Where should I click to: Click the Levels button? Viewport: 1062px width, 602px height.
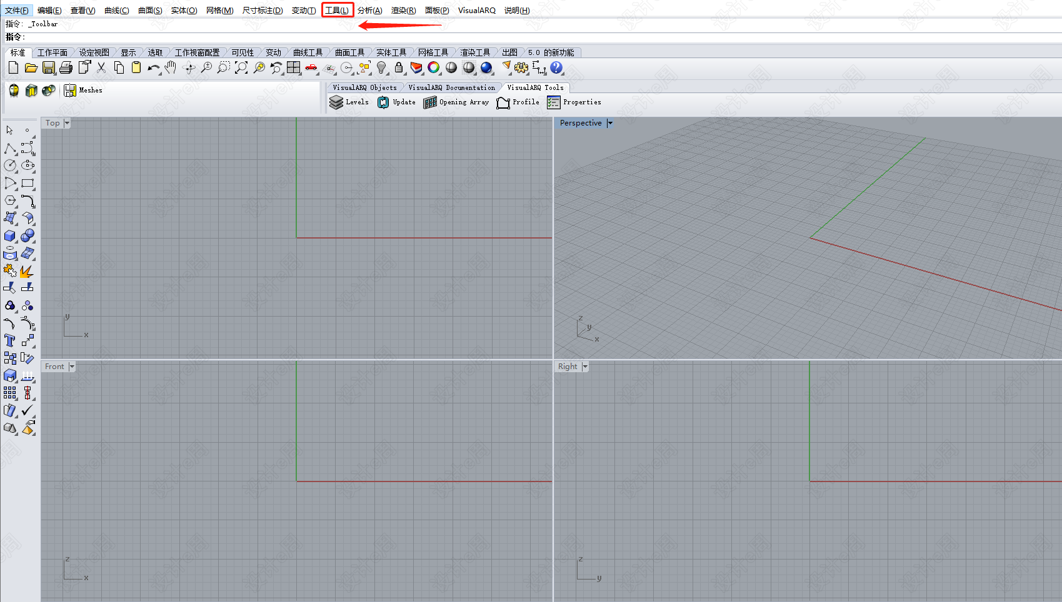(x=349, y=102)
